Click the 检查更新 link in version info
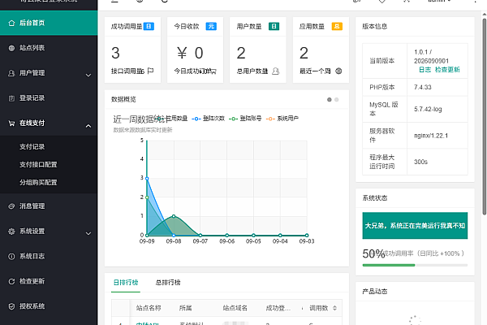The height and width of the screenshot is (325, 487). (447, 70)
